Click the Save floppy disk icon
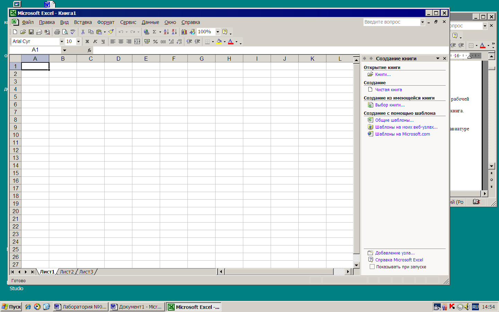The image size is (499, 312). coord(31,32)
